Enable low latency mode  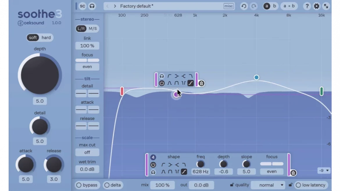click(311, 185)
